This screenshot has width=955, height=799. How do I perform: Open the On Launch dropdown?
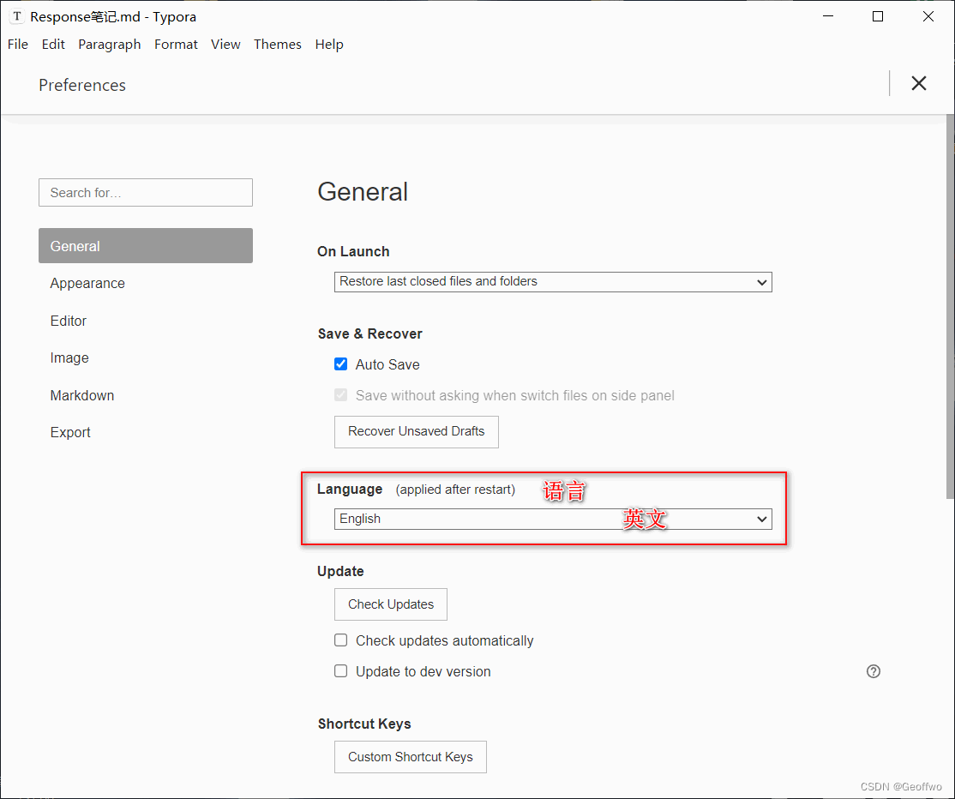tap(553, 282)
